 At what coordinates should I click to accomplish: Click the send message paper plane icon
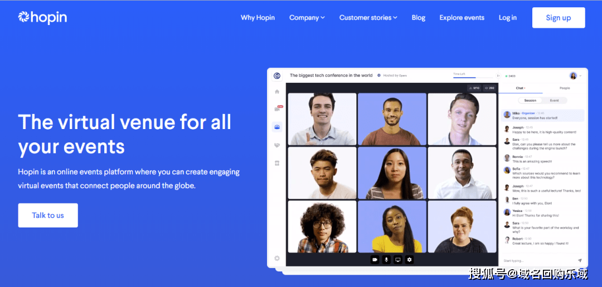pos(580,260)
